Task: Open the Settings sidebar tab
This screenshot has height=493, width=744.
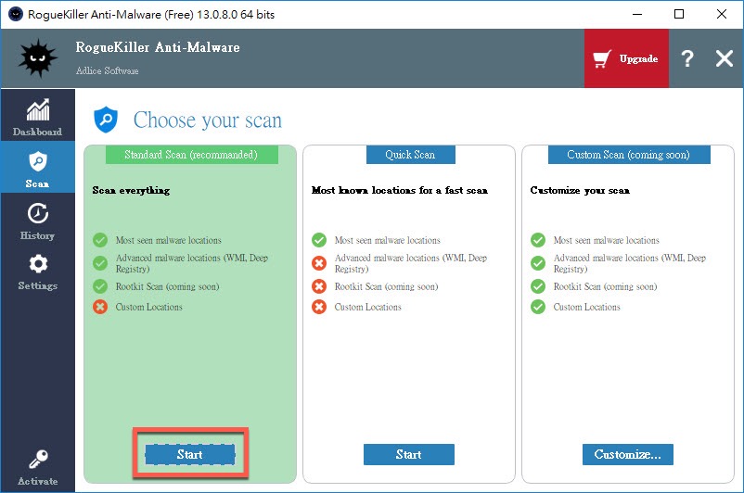Action: point(37,272)
